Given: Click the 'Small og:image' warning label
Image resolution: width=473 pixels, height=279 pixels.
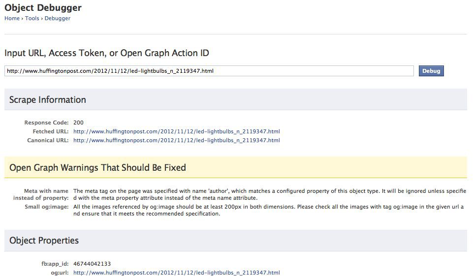Looking at the screenshot, I should pos(47,207).
